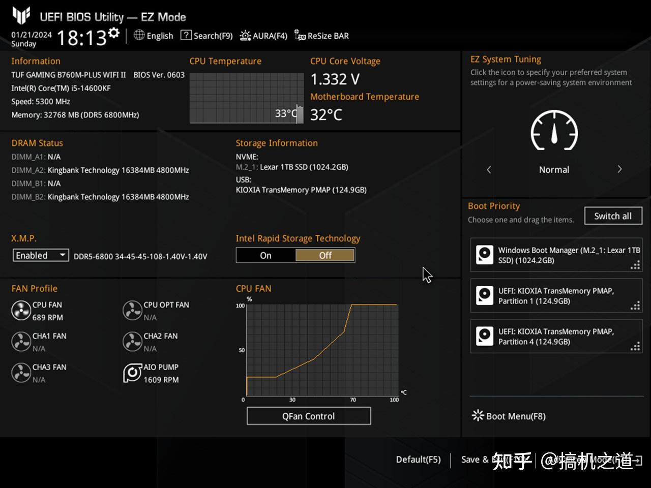Select the CHA2 FAN icon
This screenshot has width=651, height=488.
(132, 342)
